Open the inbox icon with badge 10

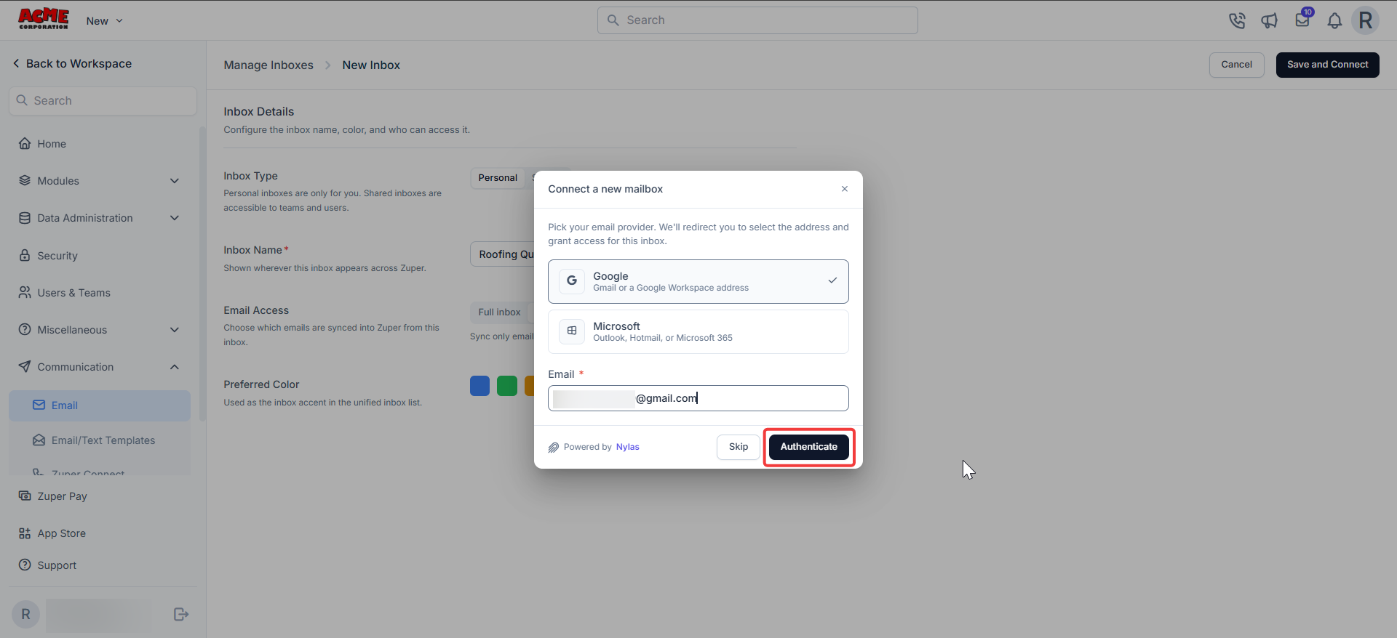(1302, 20)
